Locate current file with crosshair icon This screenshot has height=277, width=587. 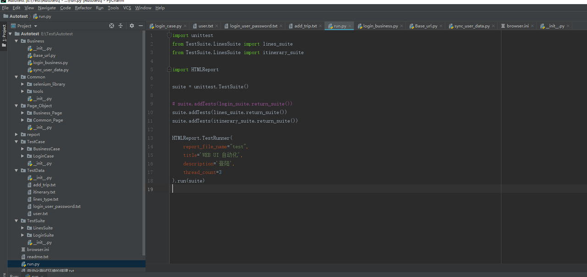click(x=111, y=26)
